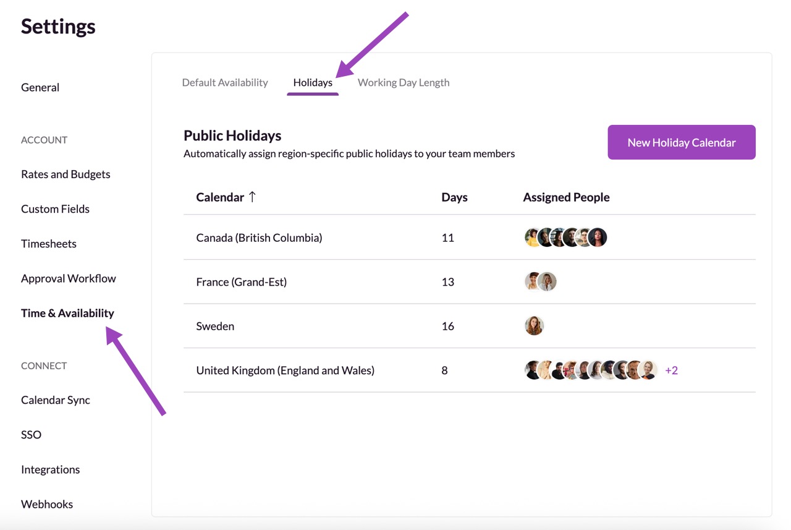Click Sweden's assigned person avatar

pyautogui.click(x=534, y=326)
